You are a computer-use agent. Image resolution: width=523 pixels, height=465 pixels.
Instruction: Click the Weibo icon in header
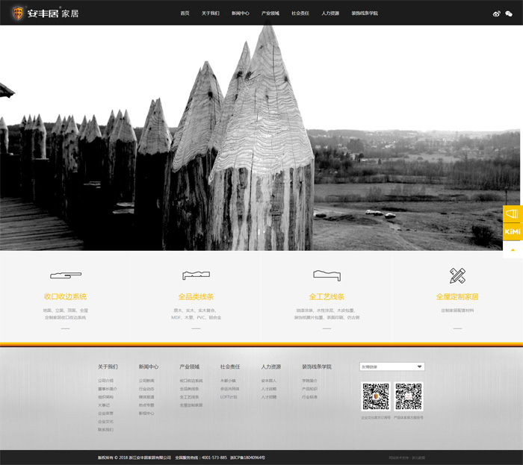tap(497, 13)
